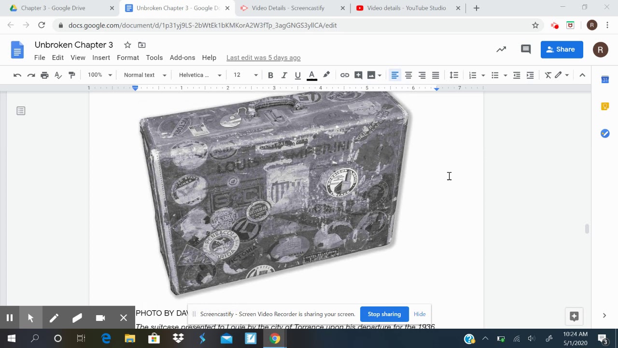Go to Docs home icon
The image size is (618, 348).
click(17, 50)
